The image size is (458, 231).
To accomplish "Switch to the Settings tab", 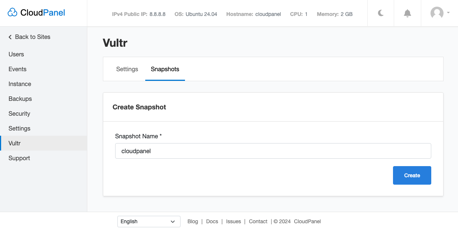I will point(127,69).
